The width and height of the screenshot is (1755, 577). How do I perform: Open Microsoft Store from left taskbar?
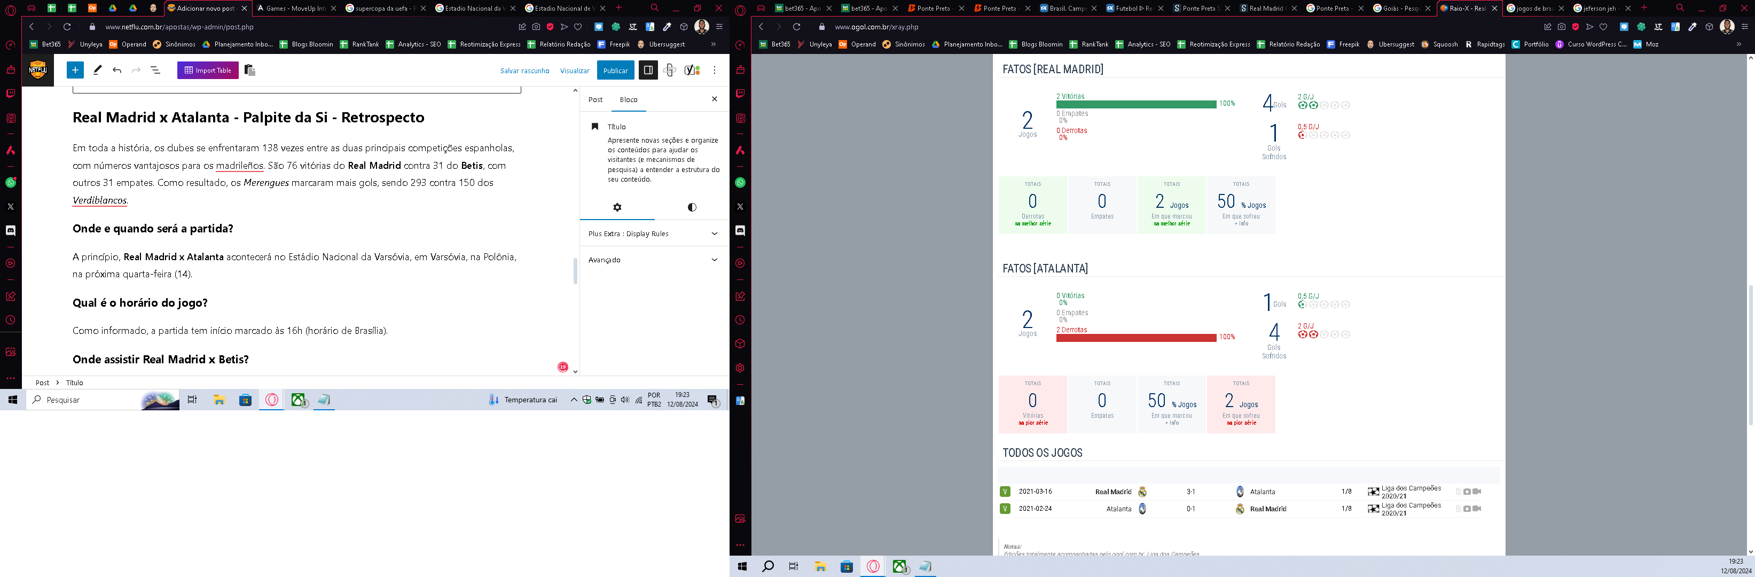tap(245, 400)
